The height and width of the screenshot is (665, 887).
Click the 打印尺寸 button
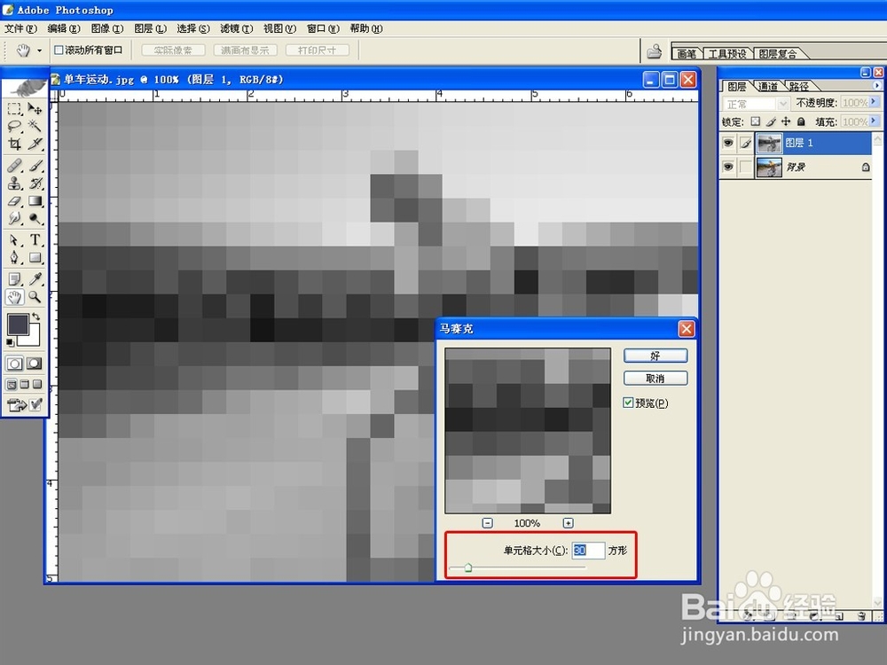click(317, 51)
